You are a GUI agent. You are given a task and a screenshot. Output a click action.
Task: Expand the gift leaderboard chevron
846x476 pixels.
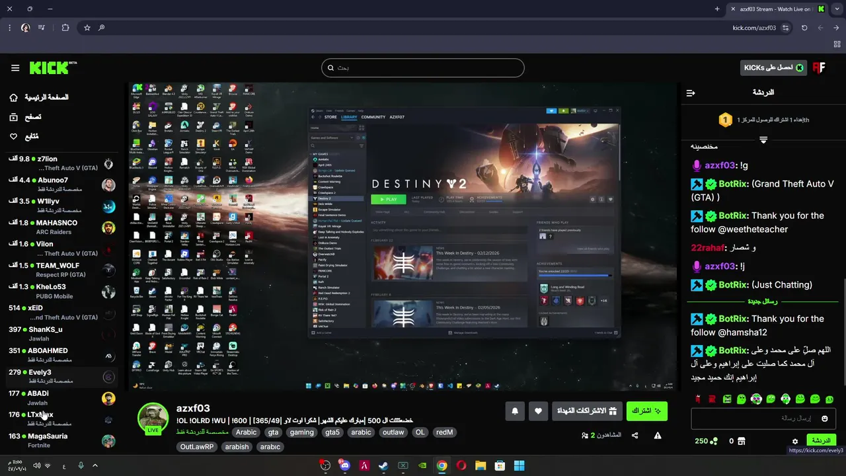coord(763,140)
